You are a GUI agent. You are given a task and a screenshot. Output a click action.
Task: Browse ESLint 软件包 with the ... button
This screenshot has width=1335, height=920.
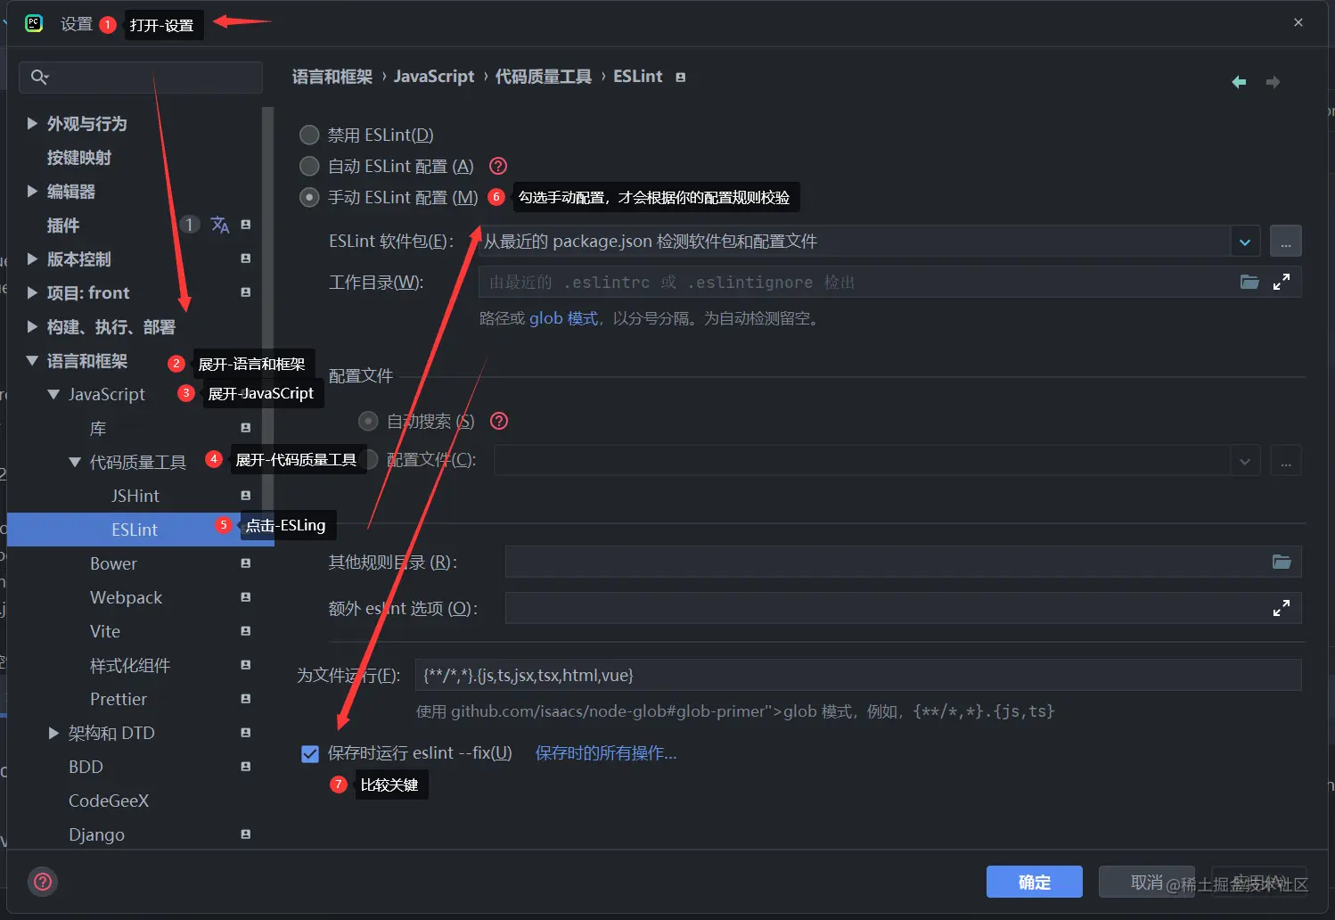pos(1286,242)
